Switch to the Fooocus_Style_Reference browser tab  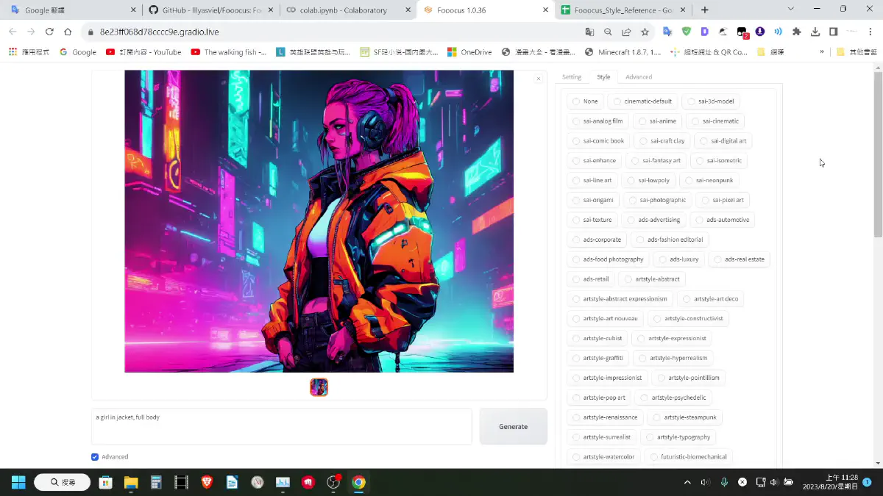click(x=622, y=10)
